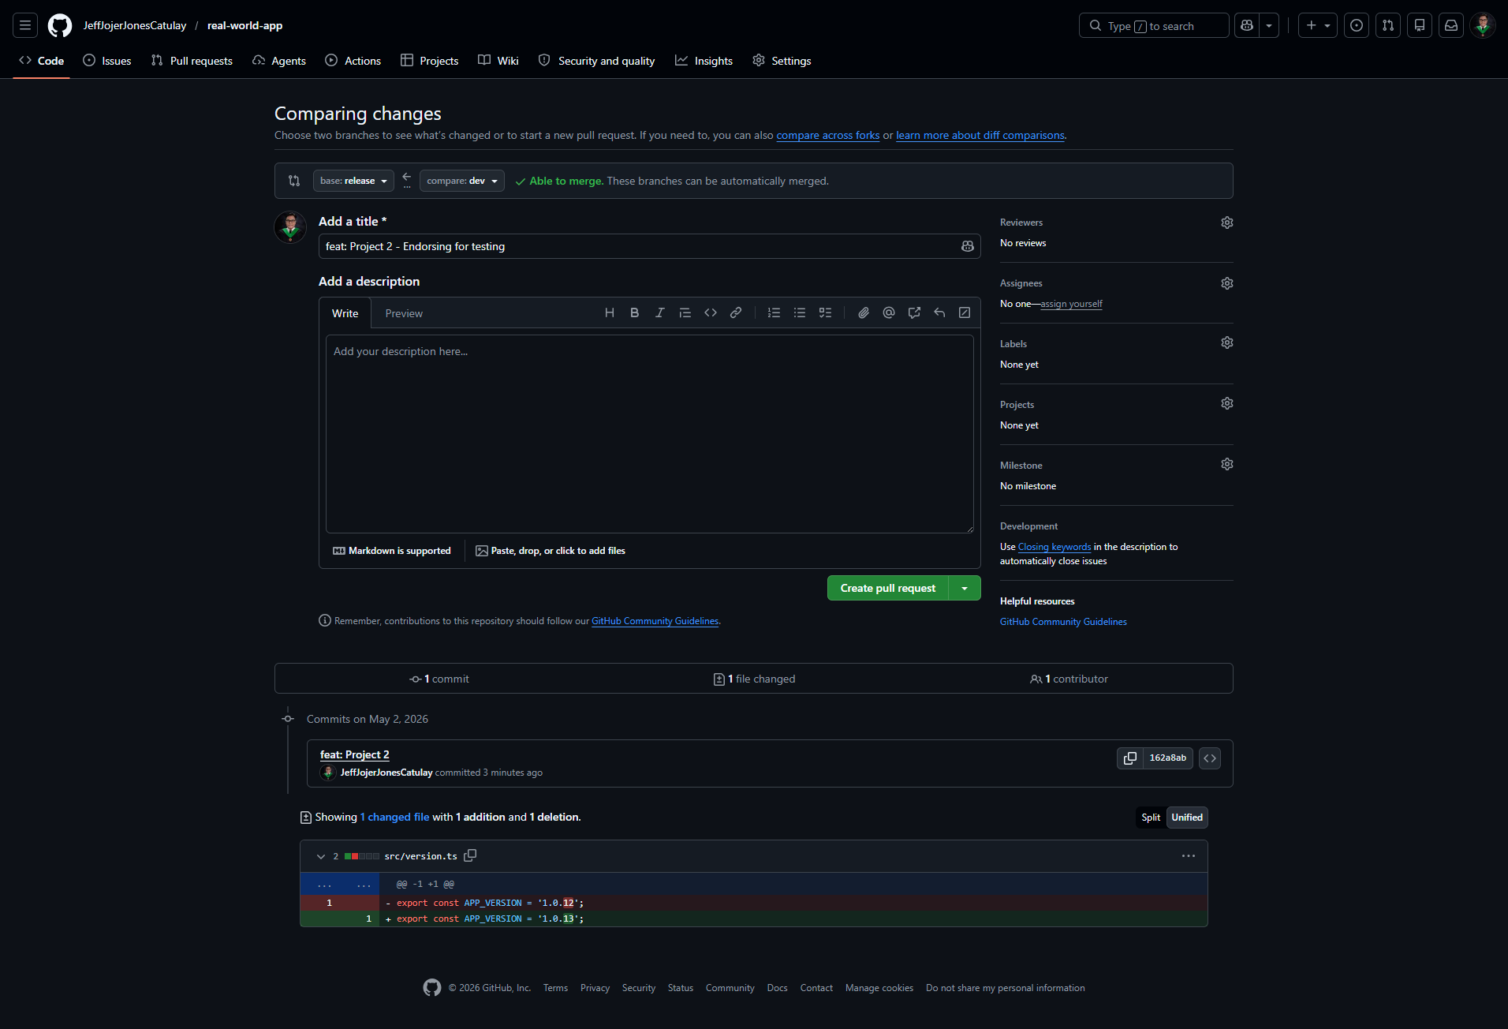Insert a saved reply
Screen dimensions: 1508x1029
pos(939,312)
